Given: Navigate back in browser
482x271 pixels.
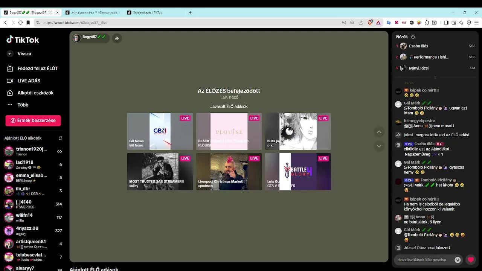Looking at the screenshot, I should point(5,23).
